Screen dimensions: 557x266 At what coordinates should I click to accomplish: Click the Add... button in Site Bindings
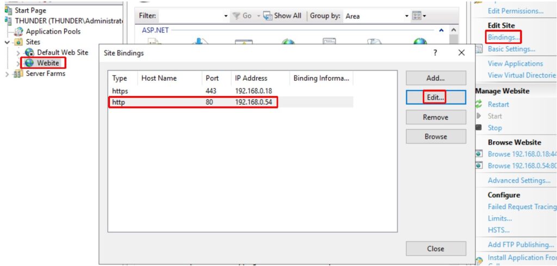(435, 78)
